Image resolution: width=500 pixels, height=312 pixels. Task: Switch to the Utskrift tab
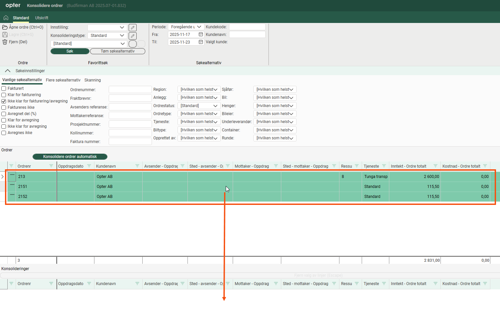tap(42, 18)
